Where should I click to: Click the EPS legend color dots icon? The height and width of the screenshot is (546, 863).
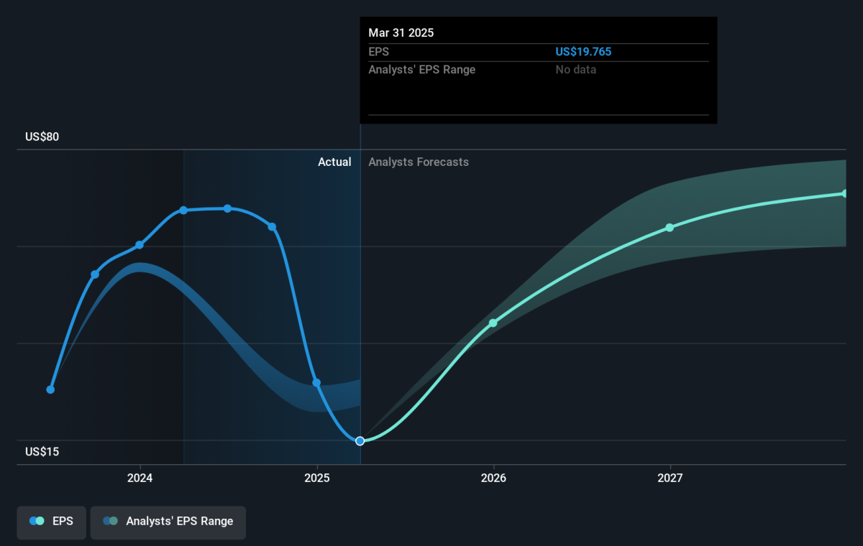click(37, 522)
